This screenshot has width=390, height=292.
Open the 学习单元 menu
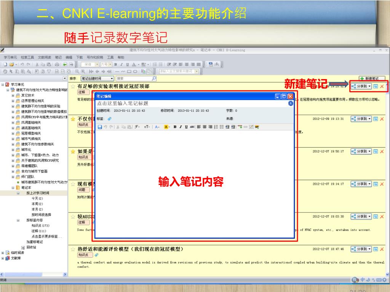tap(10, 57)
